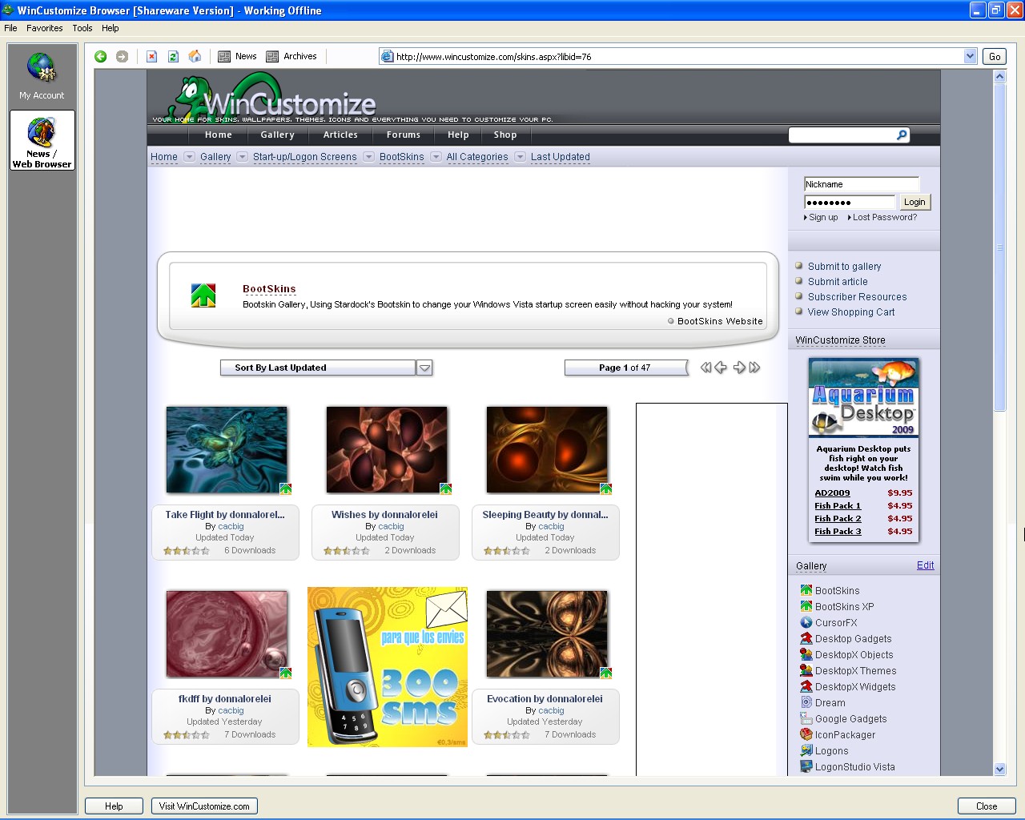Screen dimensions: 1025x820
Task: Open the Forums tab in site navigation
Action: pyautogui.click(x=404, y=135)
